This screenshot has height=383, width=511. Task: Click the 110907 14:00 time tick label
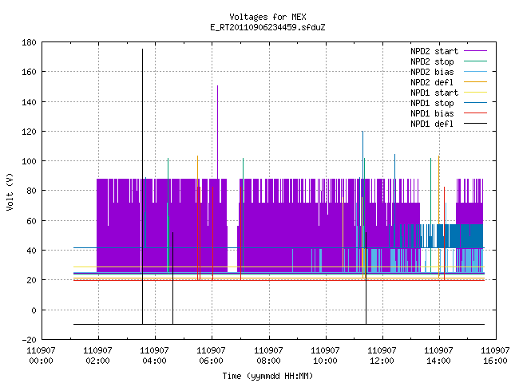tap(438, 355)
